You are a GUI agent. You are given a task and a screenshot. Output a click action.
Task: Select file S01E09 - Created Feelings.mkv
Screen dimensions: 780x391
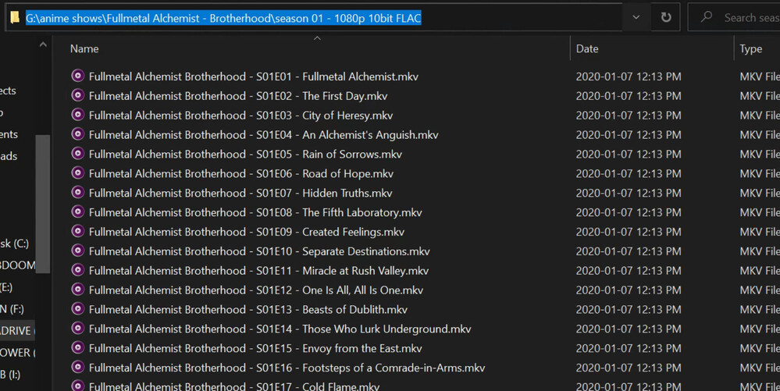coord(246,232)
